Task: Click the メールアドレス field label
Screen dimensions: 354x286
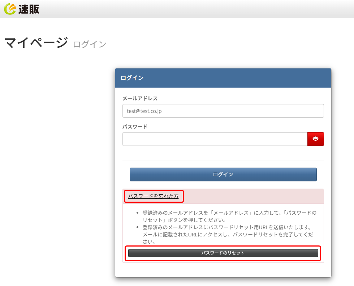Action: pos(140,98)
